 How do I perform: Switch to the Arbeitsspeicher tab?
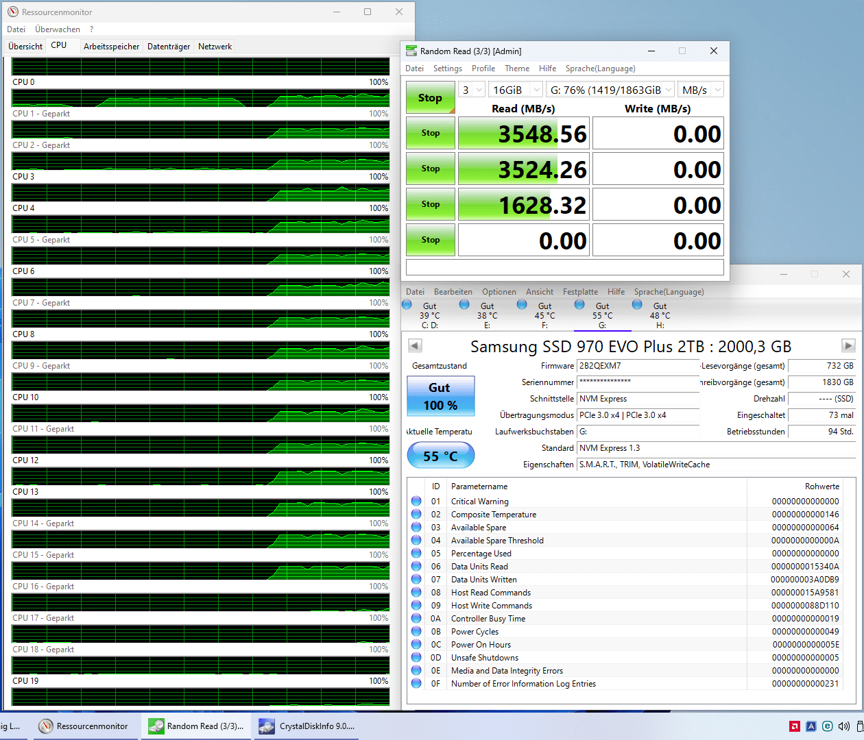pyautogui.click(x=111, y=47)
